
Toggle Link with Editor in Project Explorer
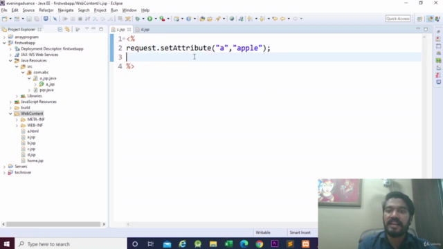[x=67, y=29]
